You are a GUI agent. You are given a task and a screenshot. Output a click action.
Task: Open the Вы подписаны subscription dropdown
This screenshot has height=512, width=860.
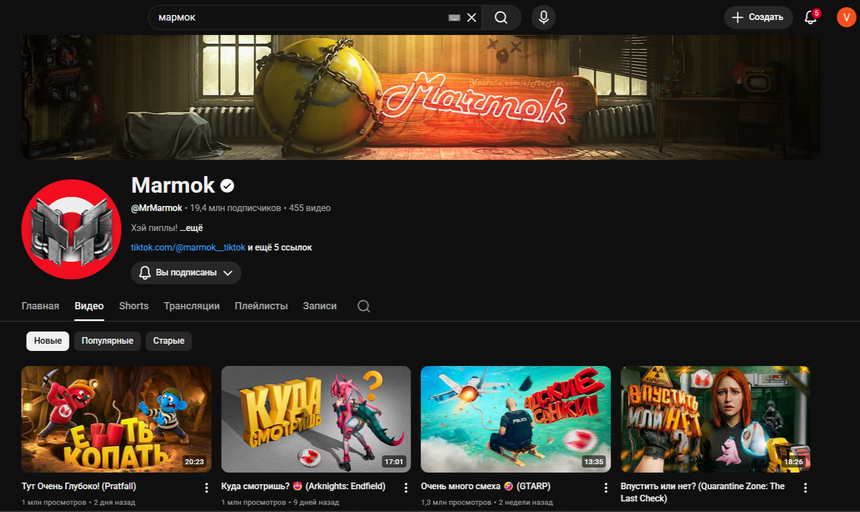point(186,273)
